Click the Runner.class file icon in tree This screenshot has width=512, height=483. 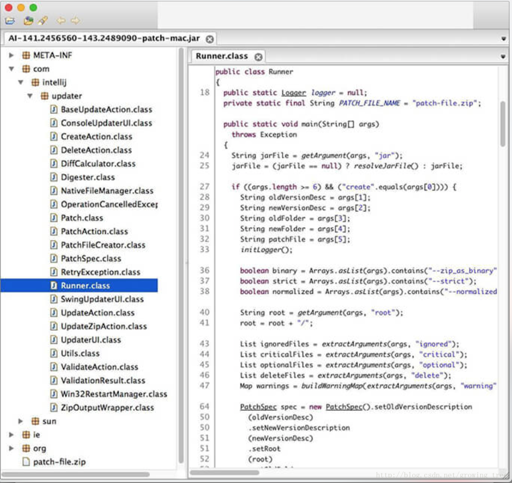tap(54, 286)
